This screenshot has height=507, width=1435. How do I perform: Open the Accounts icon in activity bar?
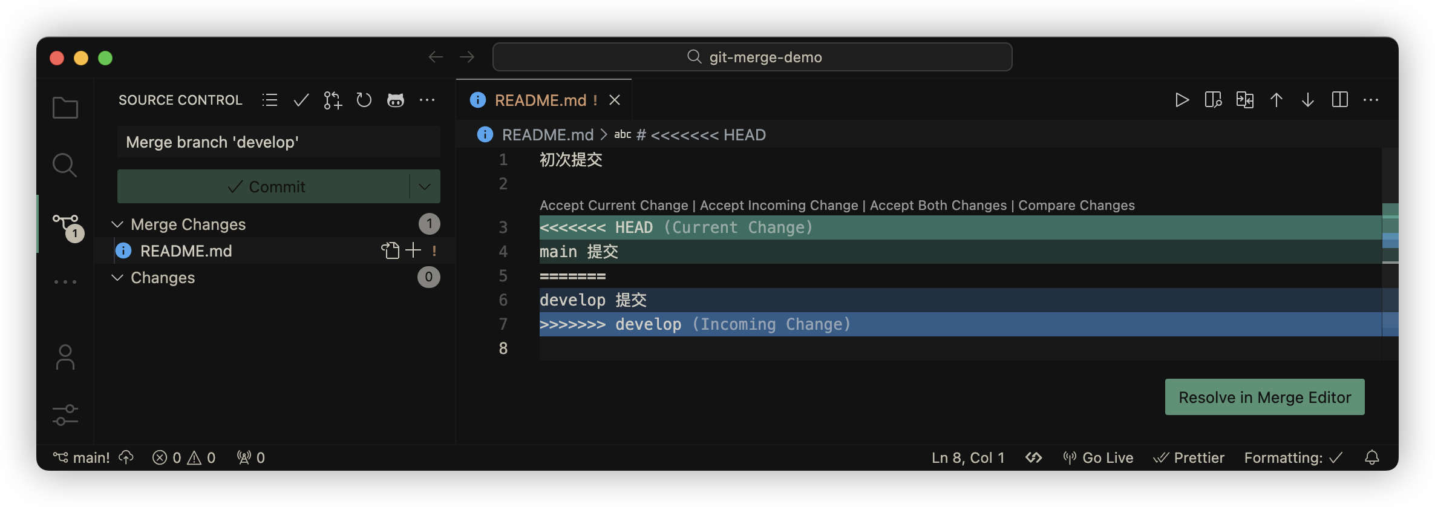[65, 357]
